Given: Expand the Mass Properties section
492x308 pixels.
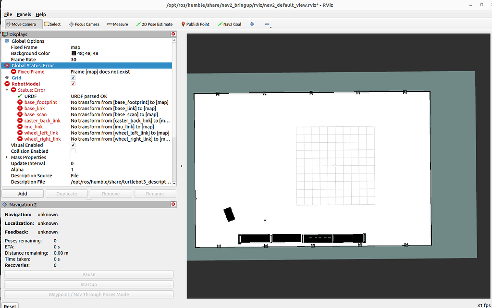Looking at the screenshot, I should coord(6,157).
